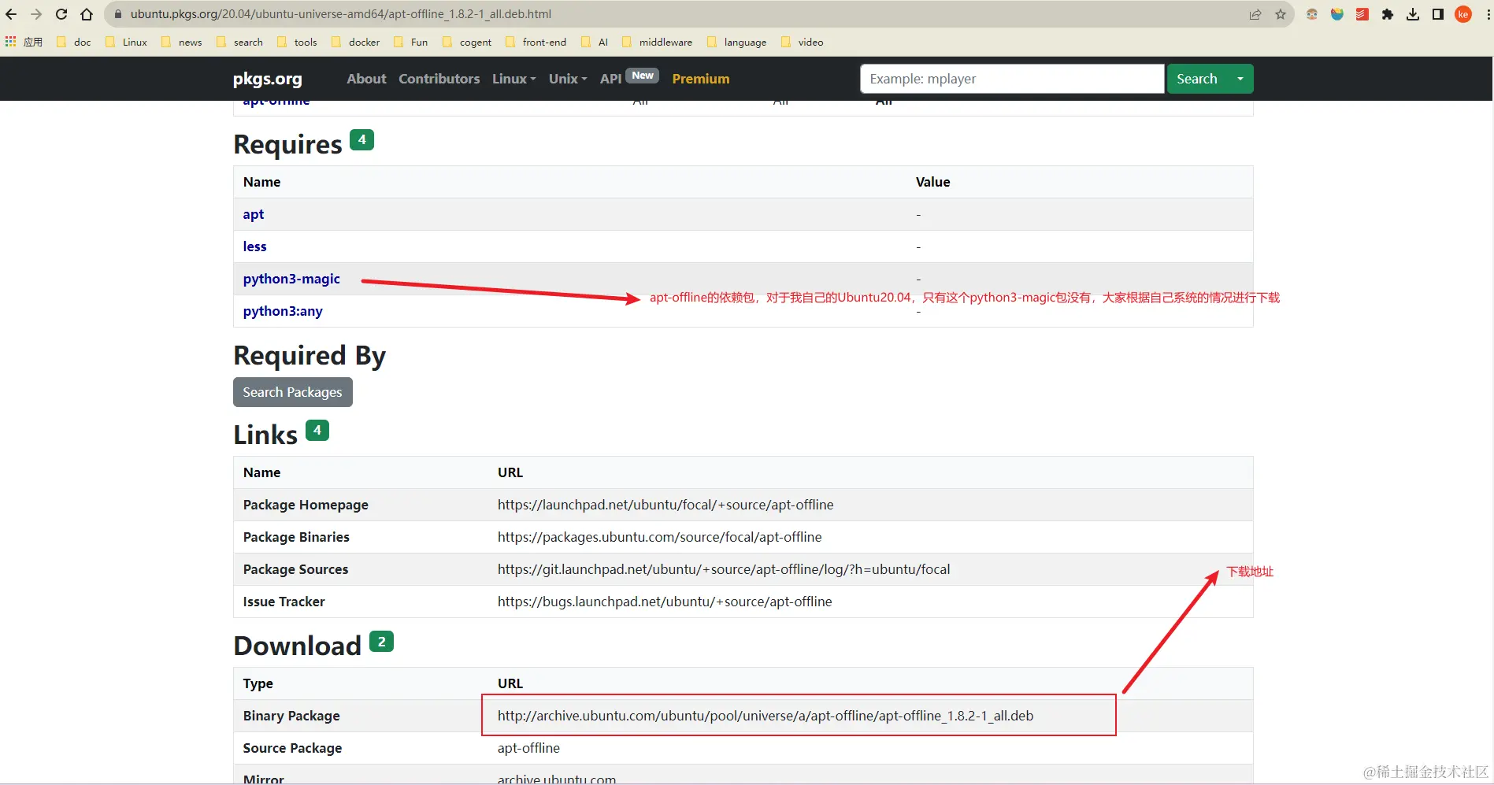Share this page via share icon
Viewport: 1494px width, 785px height.
pos(1255,14)
